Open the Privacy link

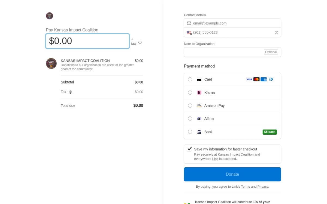pos(263,187)
